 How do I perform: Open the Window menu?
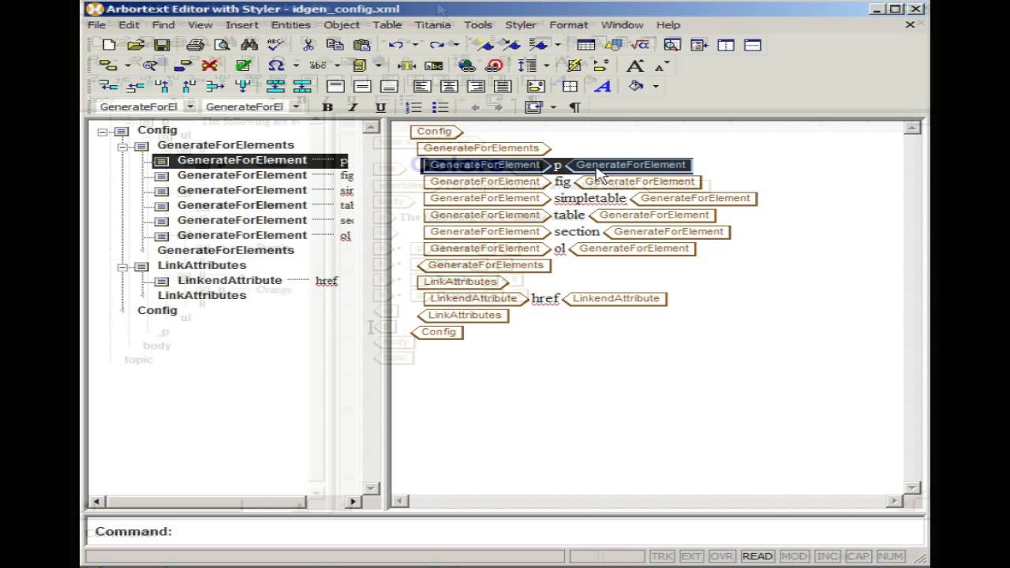click(622, 24)
